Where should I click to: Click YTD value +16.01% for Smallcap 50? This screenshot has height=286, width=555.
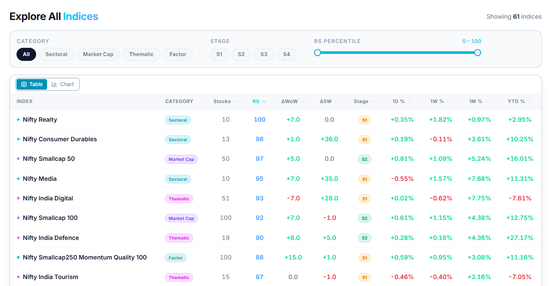pyautogui.click(x=520, y=159)
